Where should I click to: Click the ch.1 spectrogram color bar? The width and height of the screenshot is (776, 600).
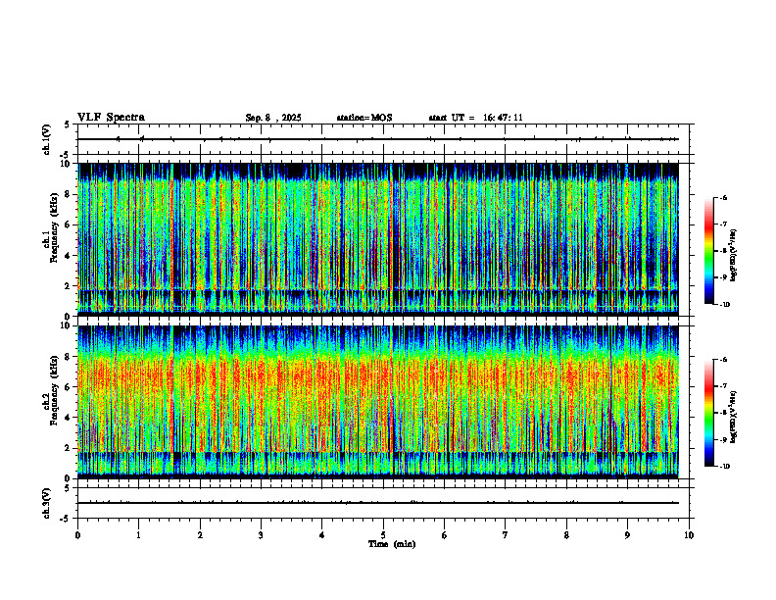pos(709,251)
